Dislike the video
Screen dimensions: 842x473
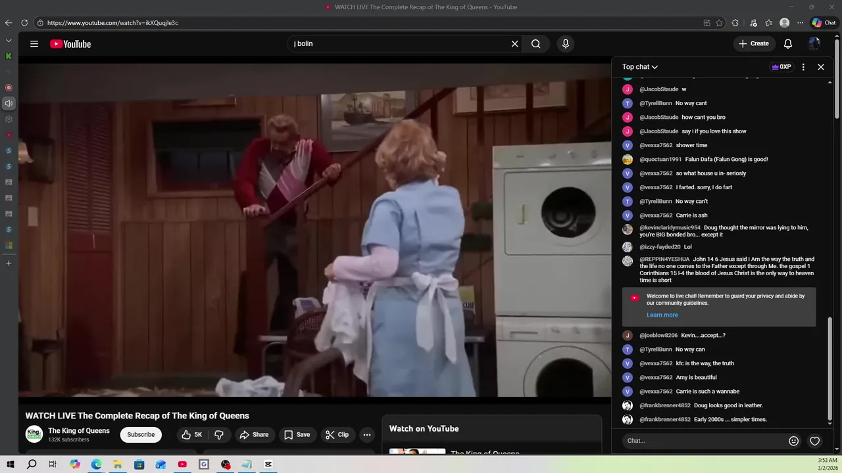pyautogui.click(x=219, y=434)
